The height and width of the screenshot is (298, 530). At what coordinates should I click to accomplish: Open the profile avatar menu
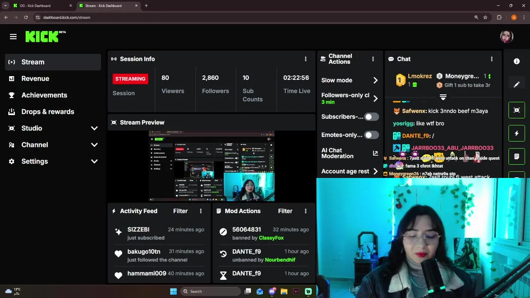pos(506,36)
